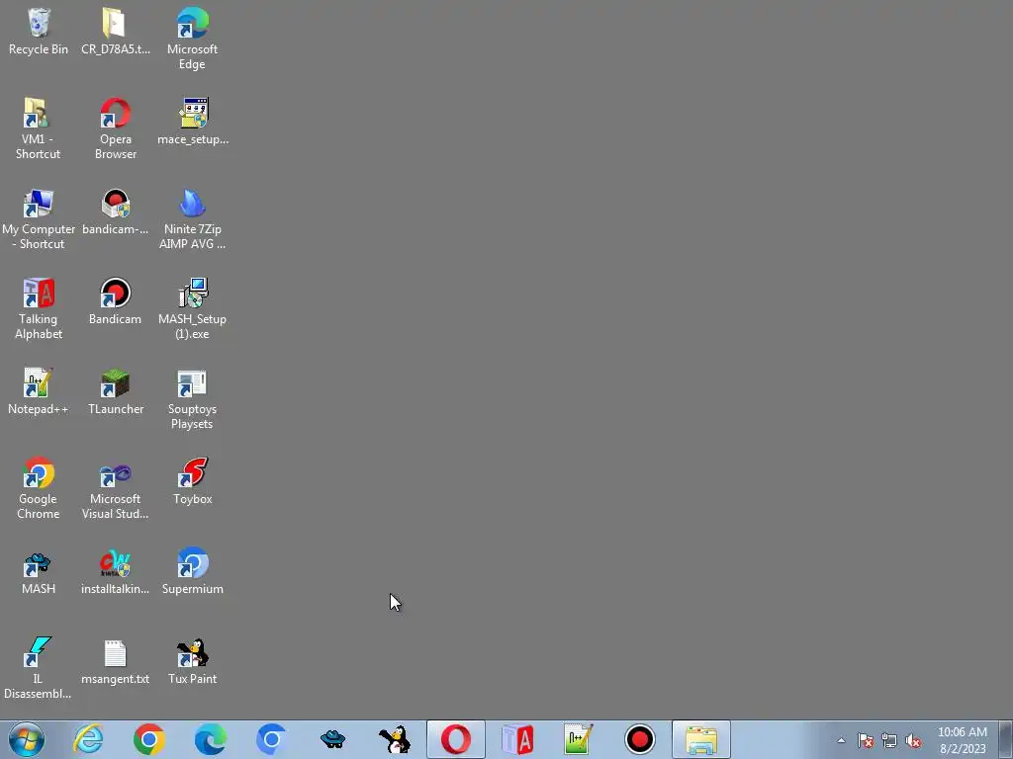The height and width of the screenshot is (759, 1013).
Task: Select the CR_D78A5.t... folder icon
Action: [115, 33]
